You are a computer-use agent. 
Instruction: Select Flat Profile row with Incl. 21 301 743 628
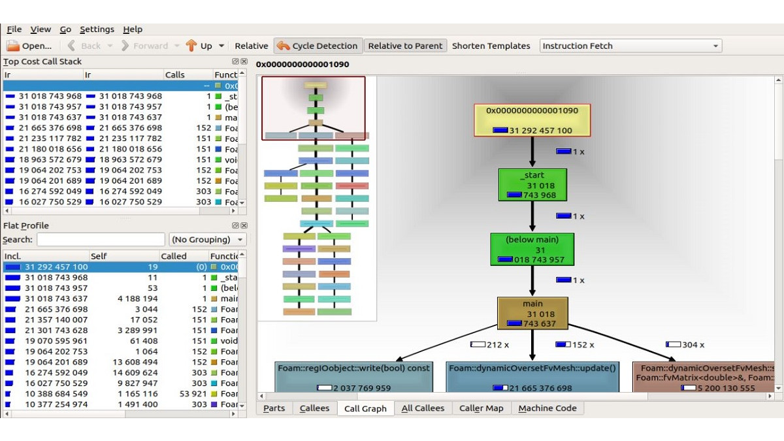(121, 331)
